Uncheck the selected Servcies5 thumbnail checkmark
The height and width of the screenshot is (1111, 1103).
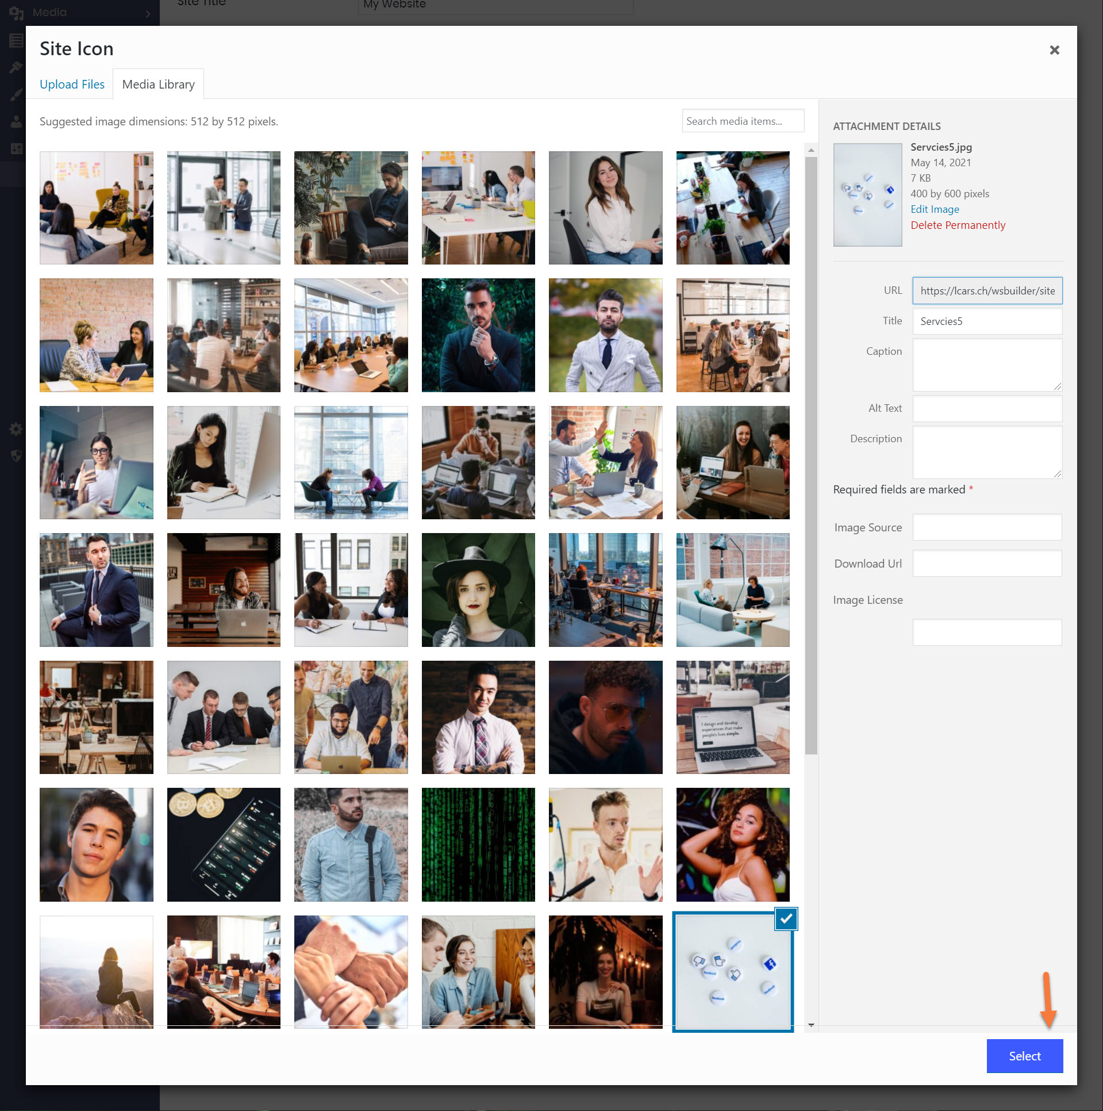[785, 918]
